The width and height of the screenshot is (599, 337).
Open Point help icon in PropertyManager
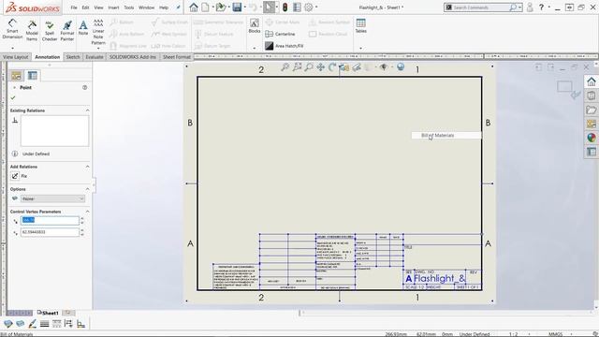pyautogui.click(x=85, y=87)
